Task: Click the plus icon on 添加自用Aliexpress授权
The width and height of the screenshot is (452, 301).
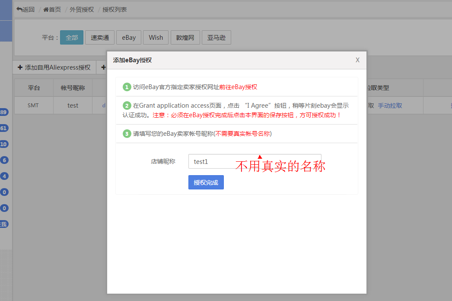Action: click(x=20, y=67)
